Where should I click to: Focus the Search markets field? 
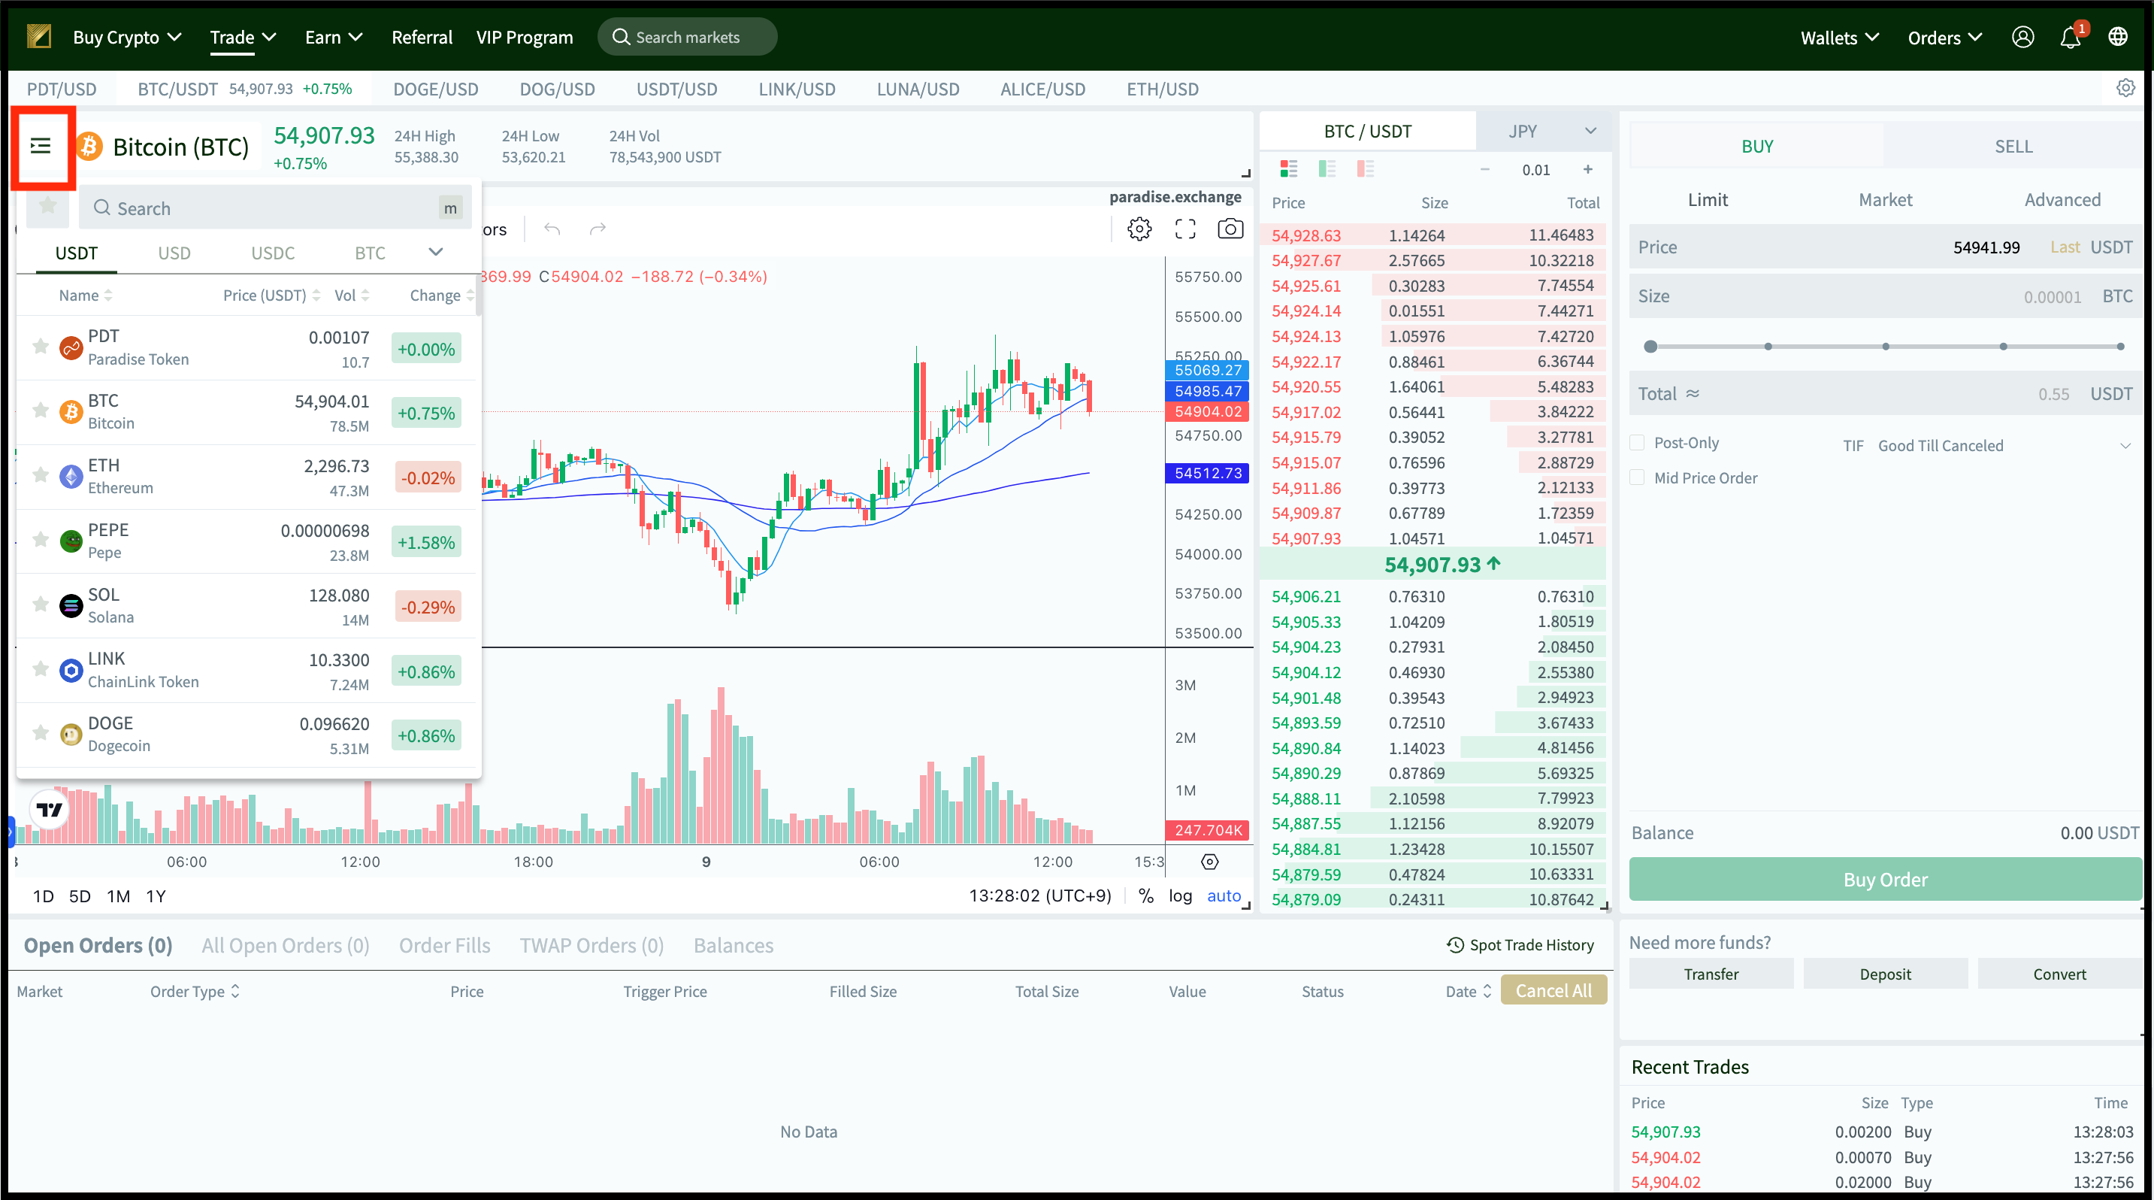[x=688, y=37]
